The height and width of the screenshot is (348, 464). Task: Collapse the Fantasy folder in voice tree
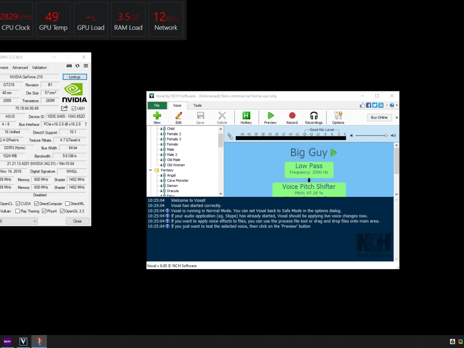coord(151,170)
